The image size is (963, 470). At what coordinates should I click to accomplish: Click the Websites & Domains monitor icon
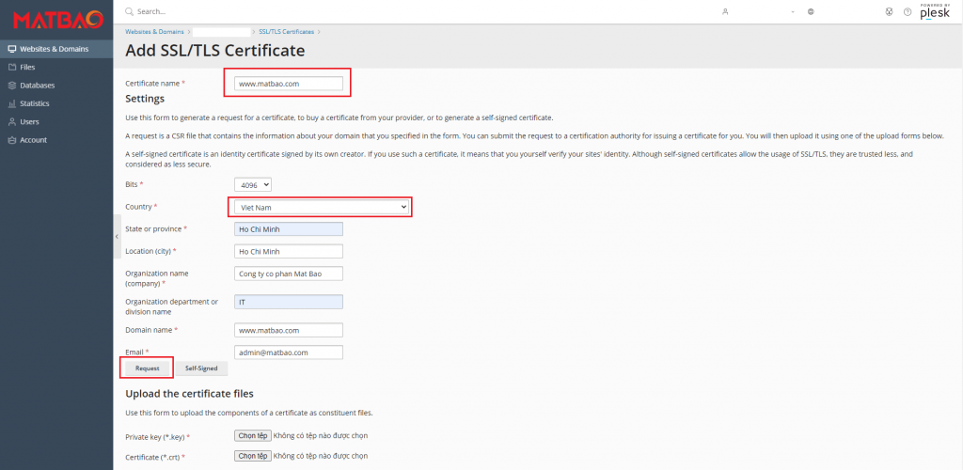[11, 49]
